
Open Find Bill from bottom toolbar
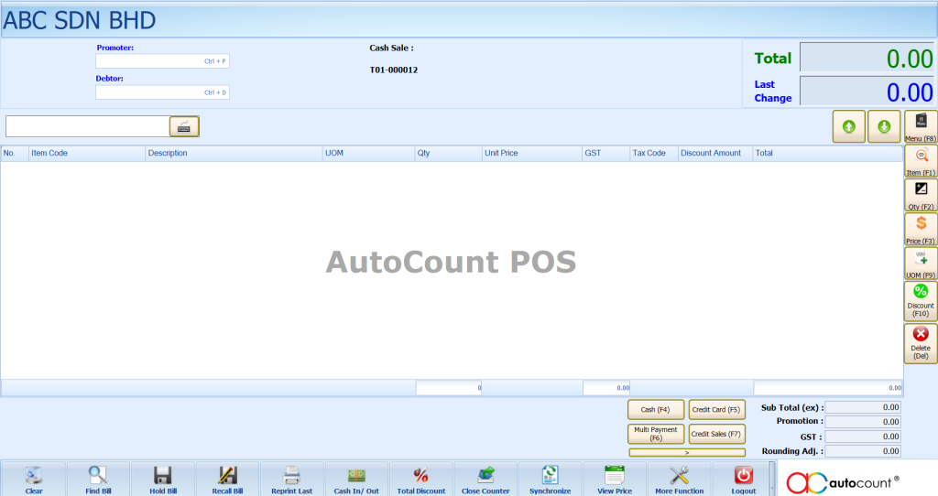point(98,478)
